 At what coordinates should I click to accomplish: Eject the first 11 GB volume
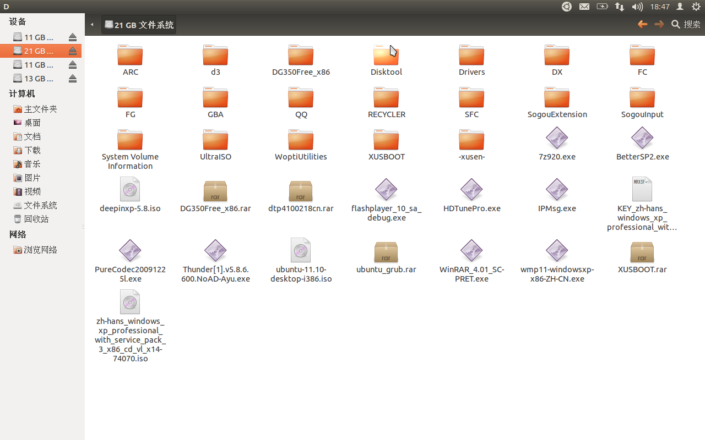coord(73,37)
